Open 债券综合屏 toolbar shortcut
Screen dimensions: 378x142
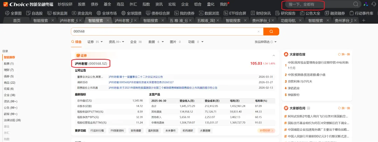click(158, 13)
